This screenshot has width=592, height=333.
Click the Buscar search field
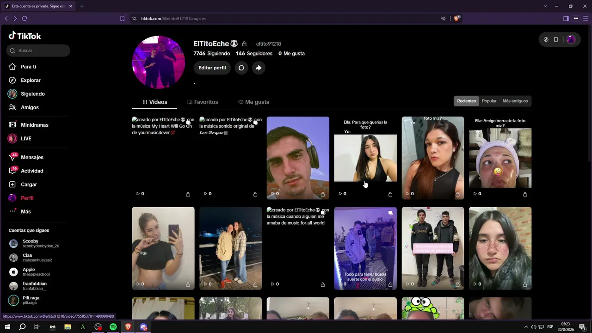38,50
